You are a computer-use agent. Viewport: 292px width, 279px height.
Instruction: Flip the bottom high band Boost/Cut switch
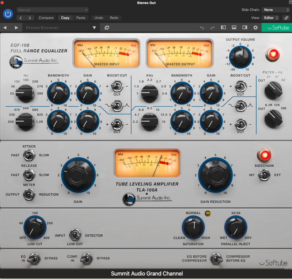tap(240, 124)
